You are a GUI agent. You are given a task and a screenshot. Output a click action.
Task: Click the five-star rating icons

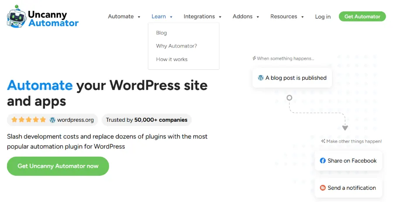point(28,120)
